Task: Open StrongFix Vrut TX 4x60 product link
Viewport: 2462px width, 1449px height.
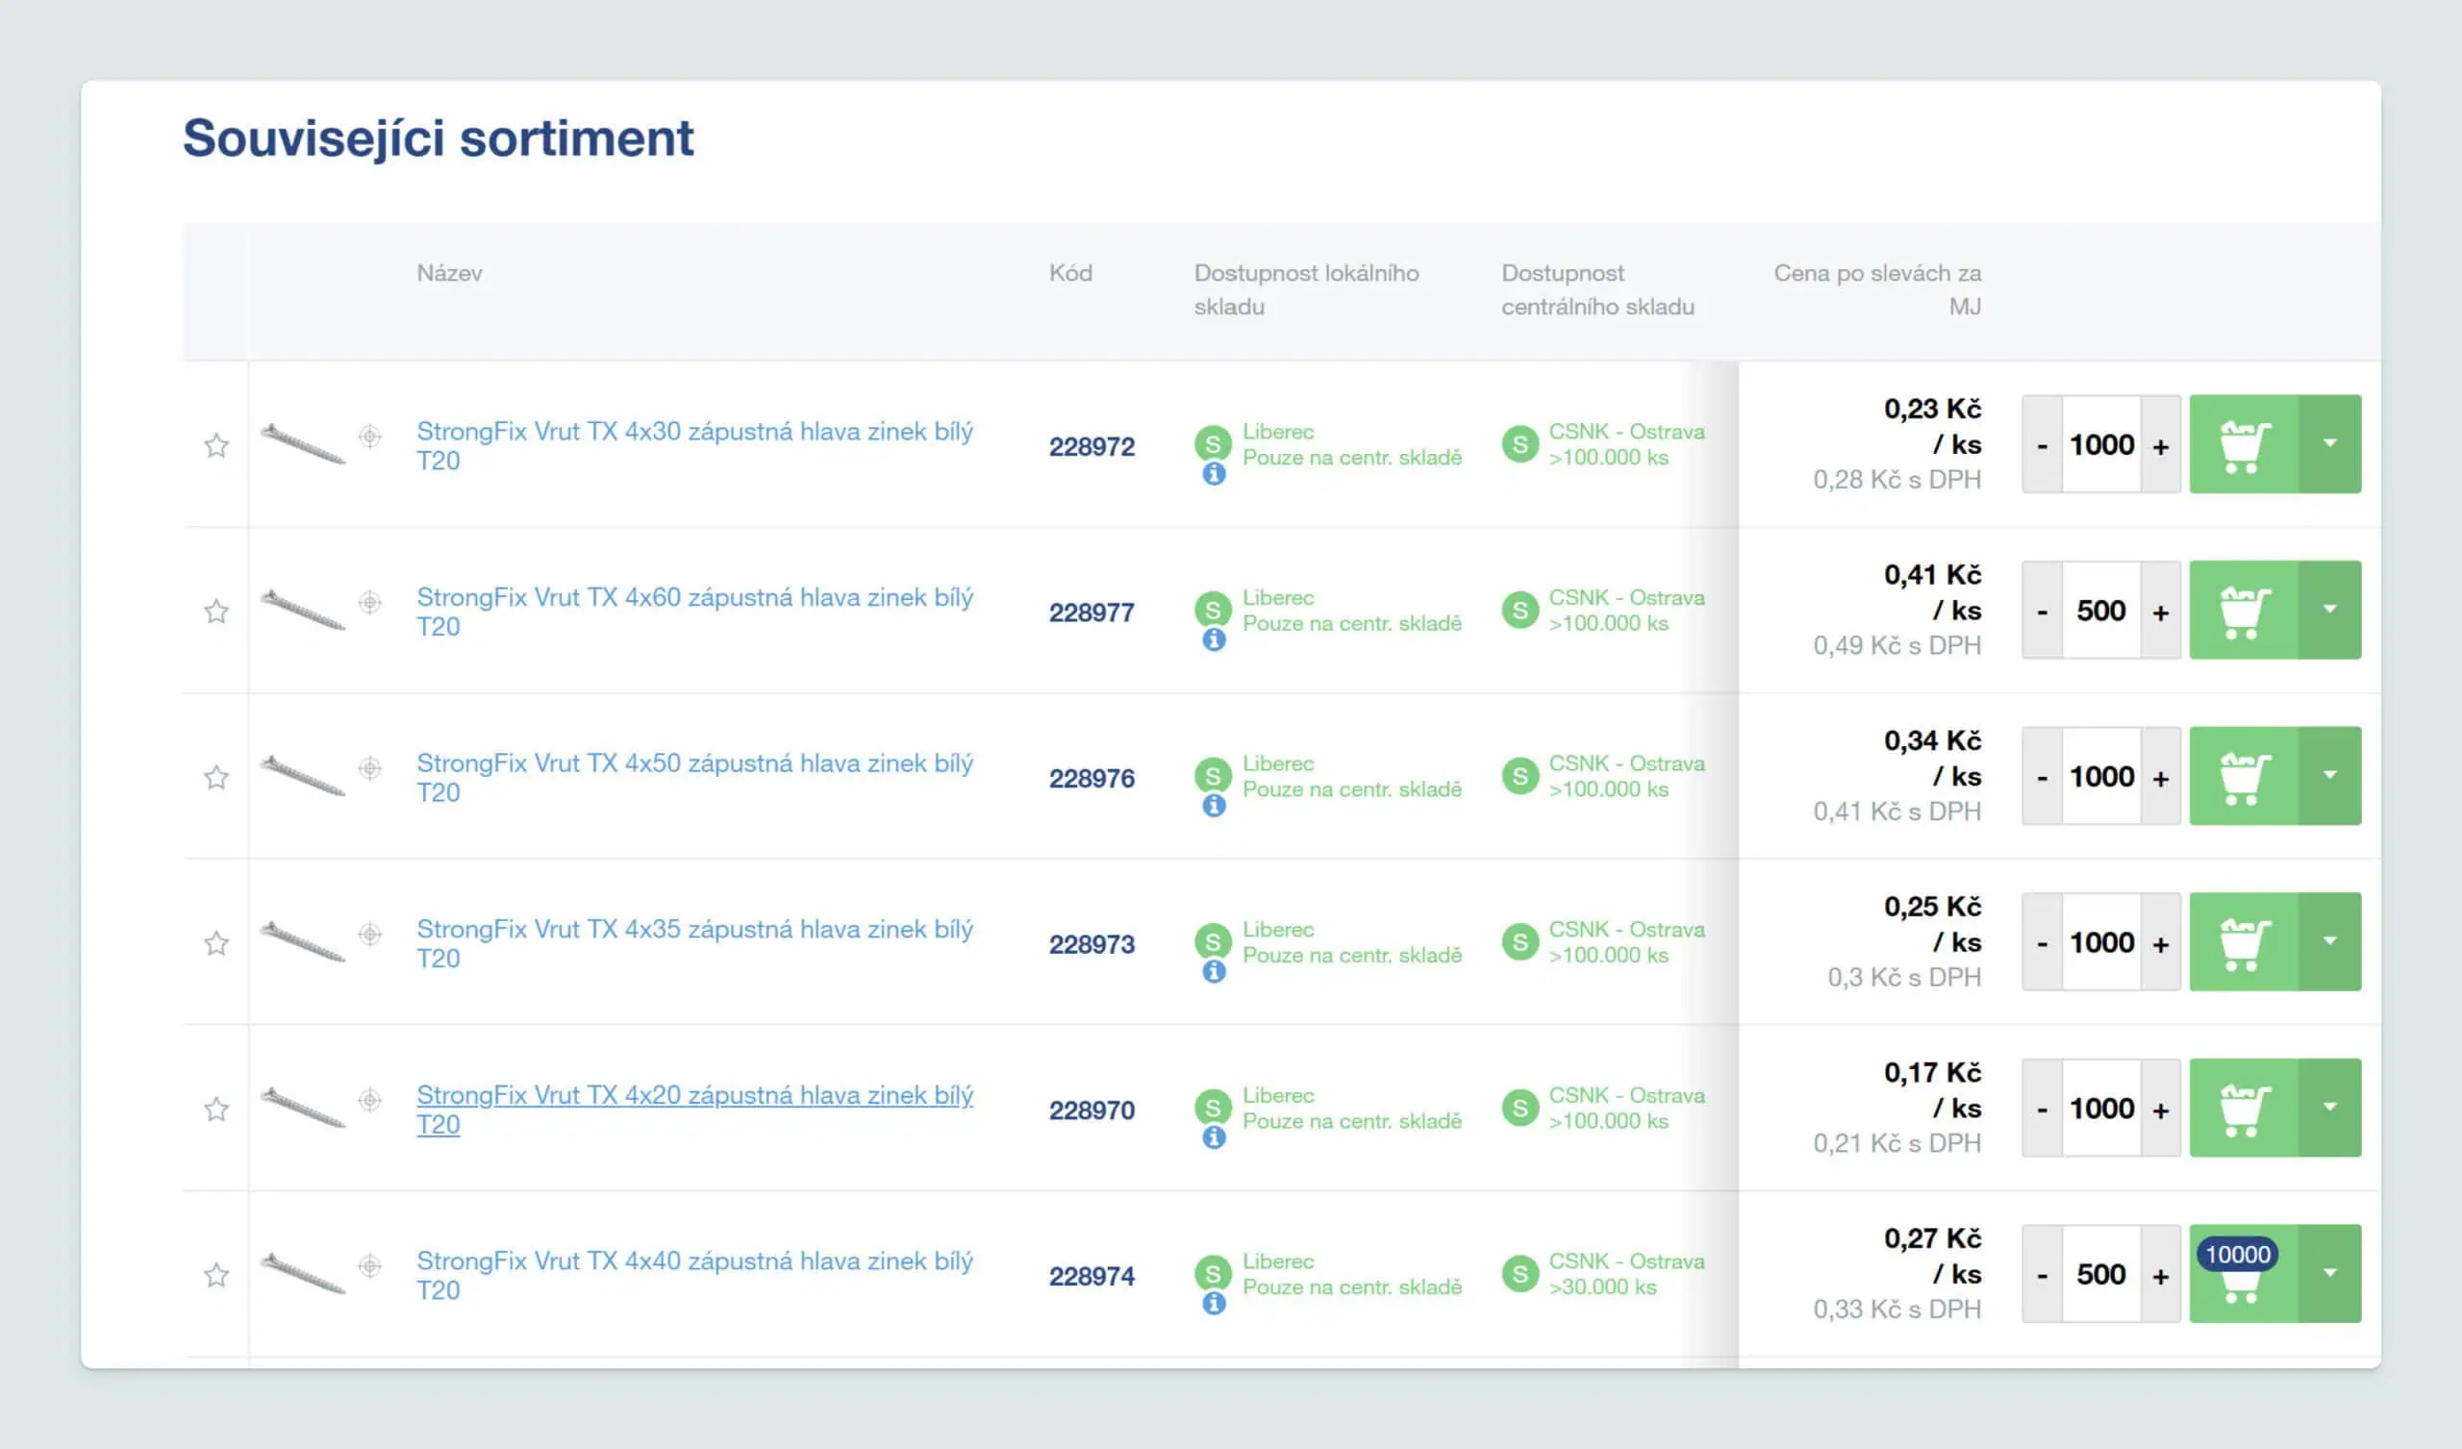Action: pos(694,612)
